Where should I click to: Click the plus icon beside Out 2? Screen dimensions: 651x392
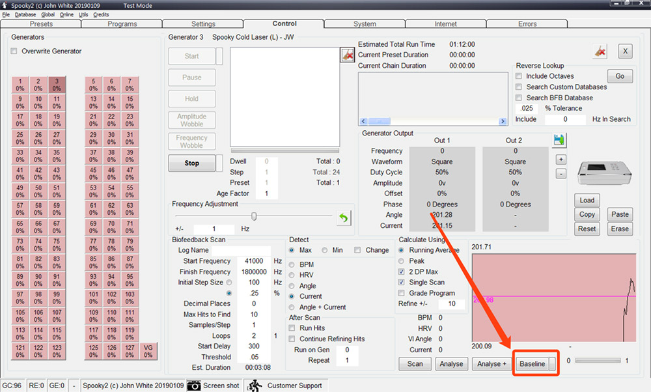tap(561, 159)
